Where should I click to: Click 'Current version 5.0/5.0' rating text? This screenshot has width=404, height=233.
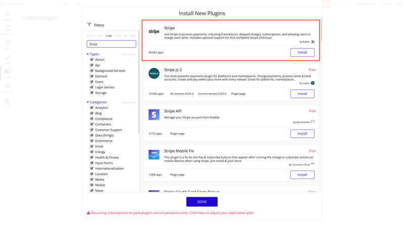coord(212,94)
